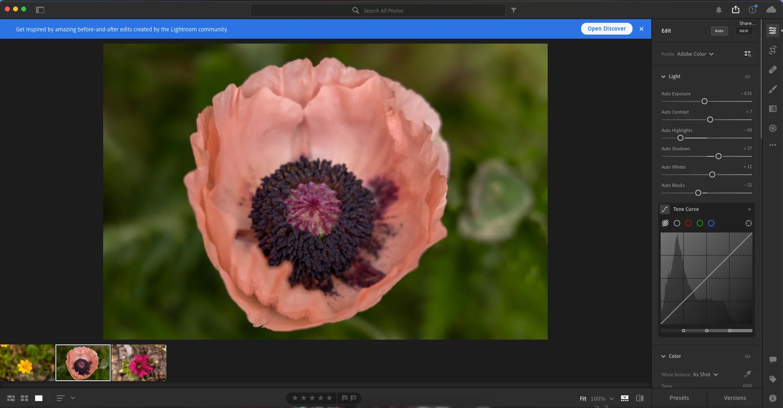The height and width of the screenshot is (408, 783).
Task: Switch to B&W editing mode
Action: 744,31
